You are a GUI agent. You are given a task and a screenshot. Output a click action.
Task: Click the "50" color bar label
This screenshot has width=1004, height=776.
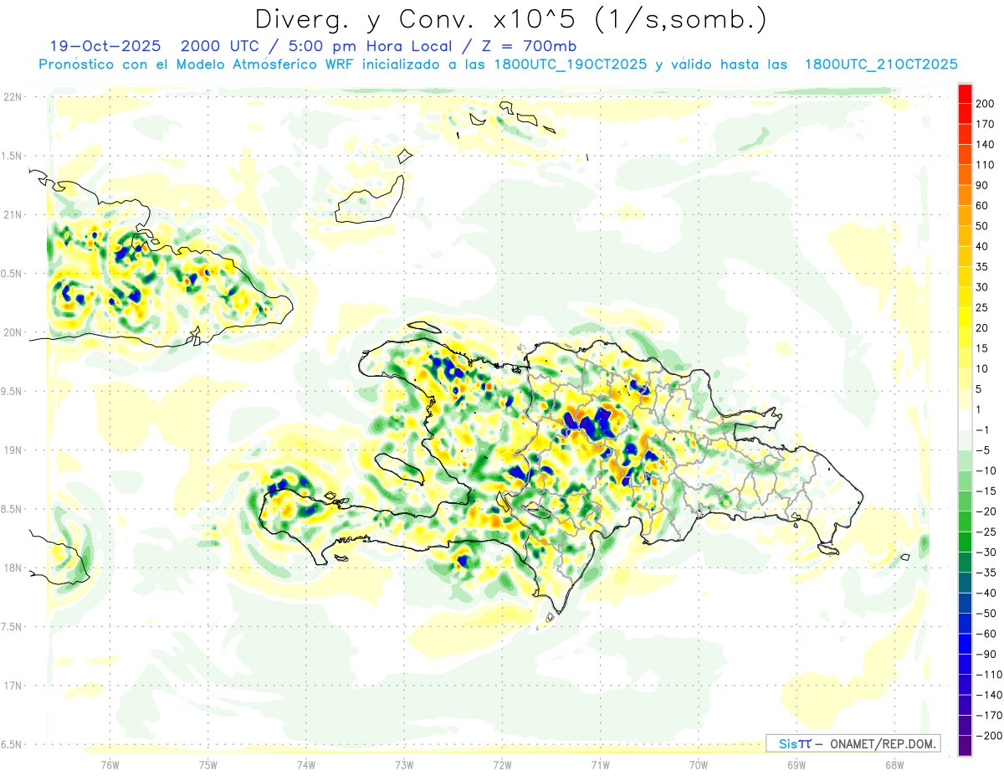coord(982,226)
